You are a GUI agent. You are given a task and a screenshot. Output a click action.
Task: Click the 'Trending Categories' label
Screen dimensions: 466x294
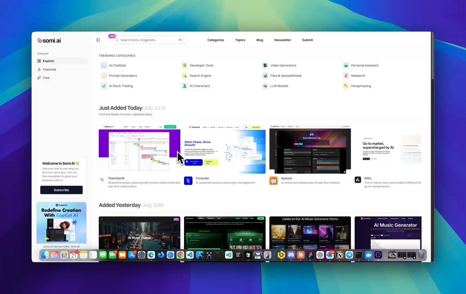(117, 56)
